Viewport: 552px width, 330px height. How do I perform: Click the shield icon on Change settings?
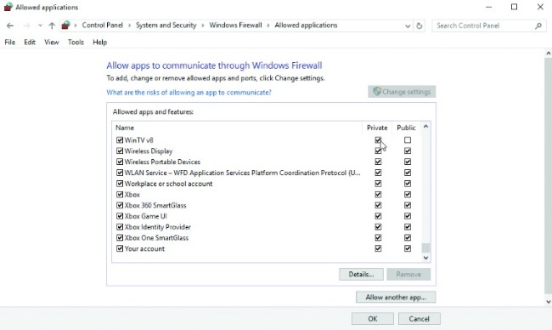click(377, 91)
